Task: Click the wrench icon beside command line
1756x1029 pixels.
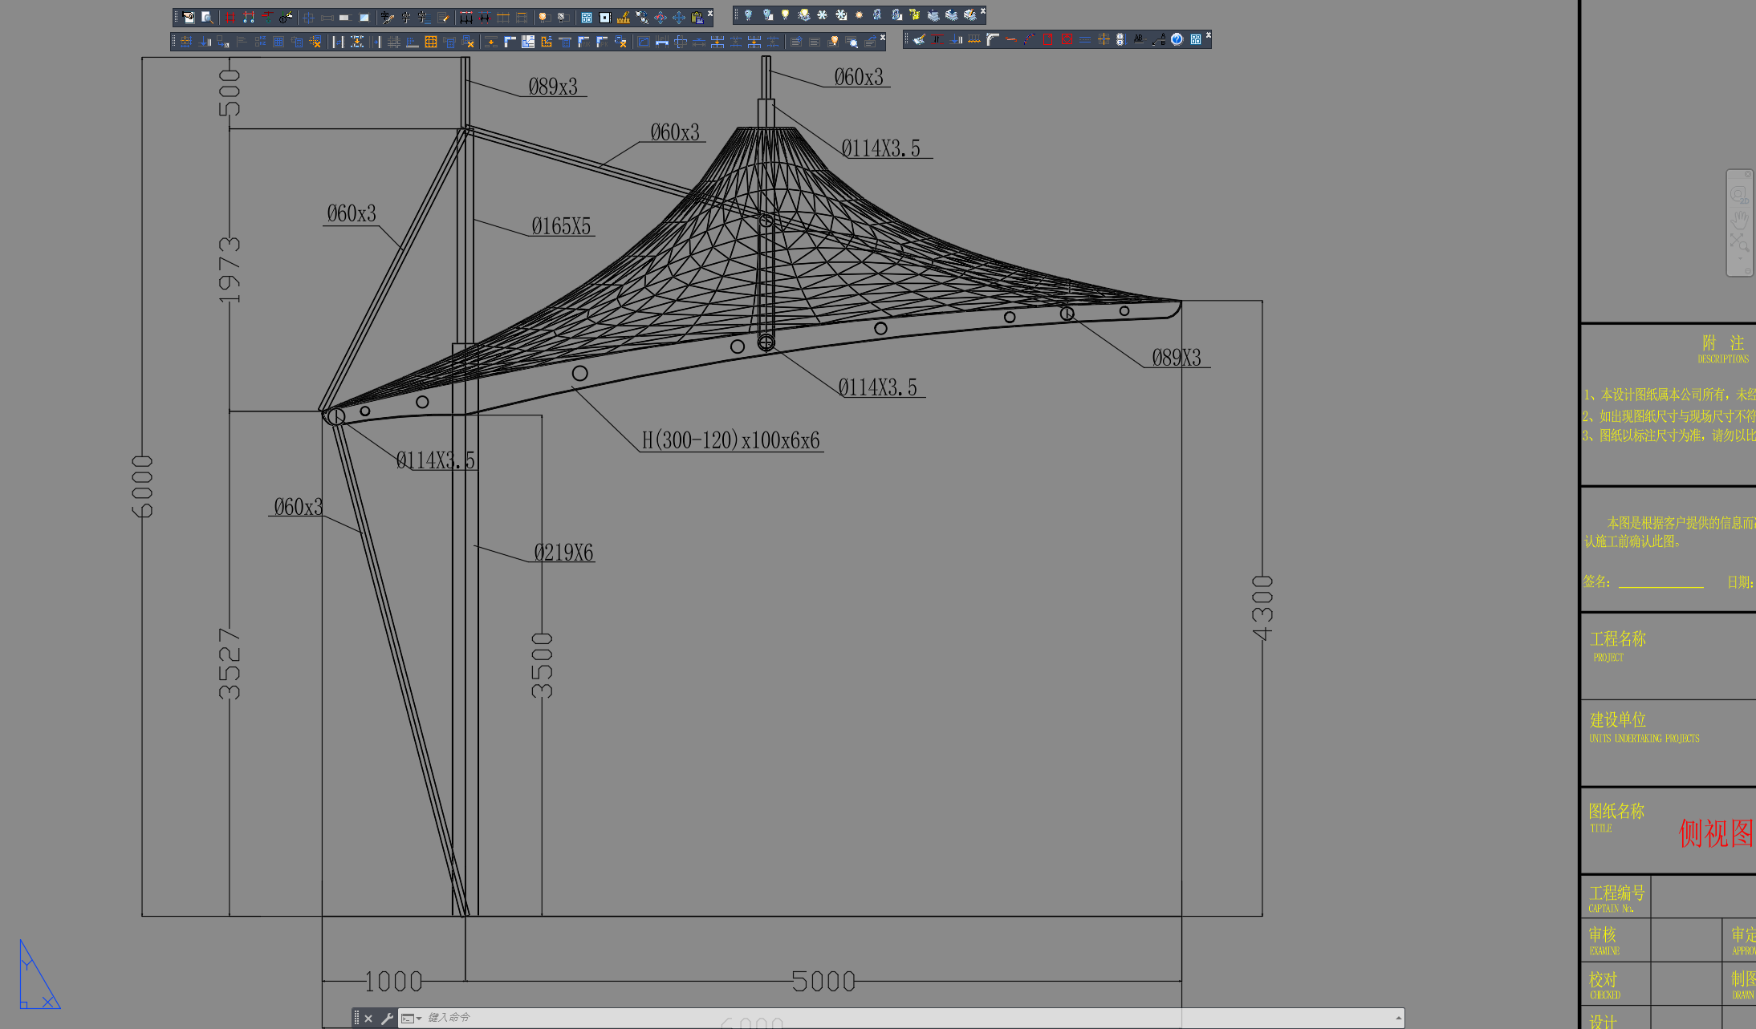Action: 388,1017
